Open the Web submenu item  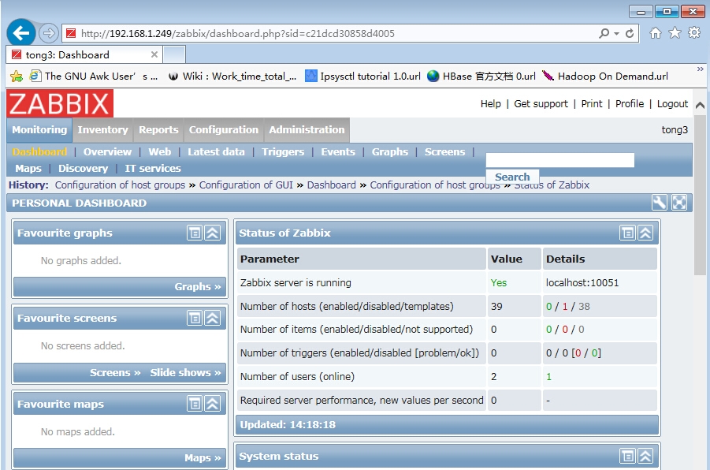[x=160, y=152]
